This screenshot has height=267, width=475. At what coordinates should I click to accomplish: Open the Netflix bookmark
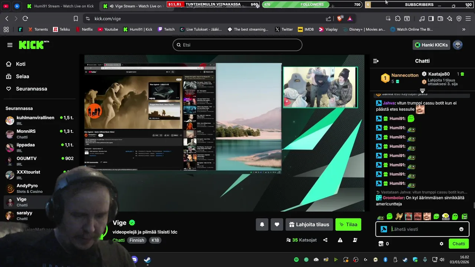tap(84, 29)
